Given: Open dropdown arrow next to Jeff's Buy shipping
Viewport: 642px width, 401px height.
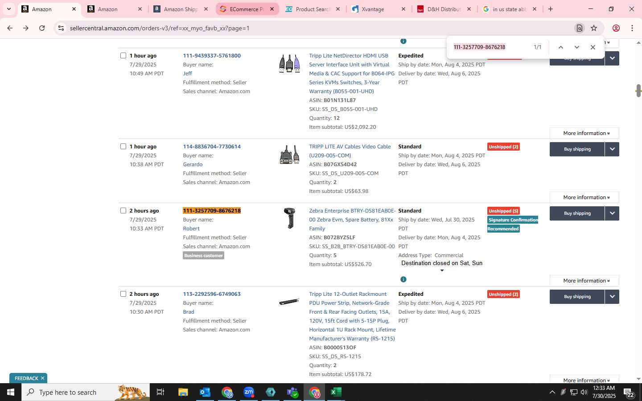Looking at the screenshot, I should coord(612,58).
